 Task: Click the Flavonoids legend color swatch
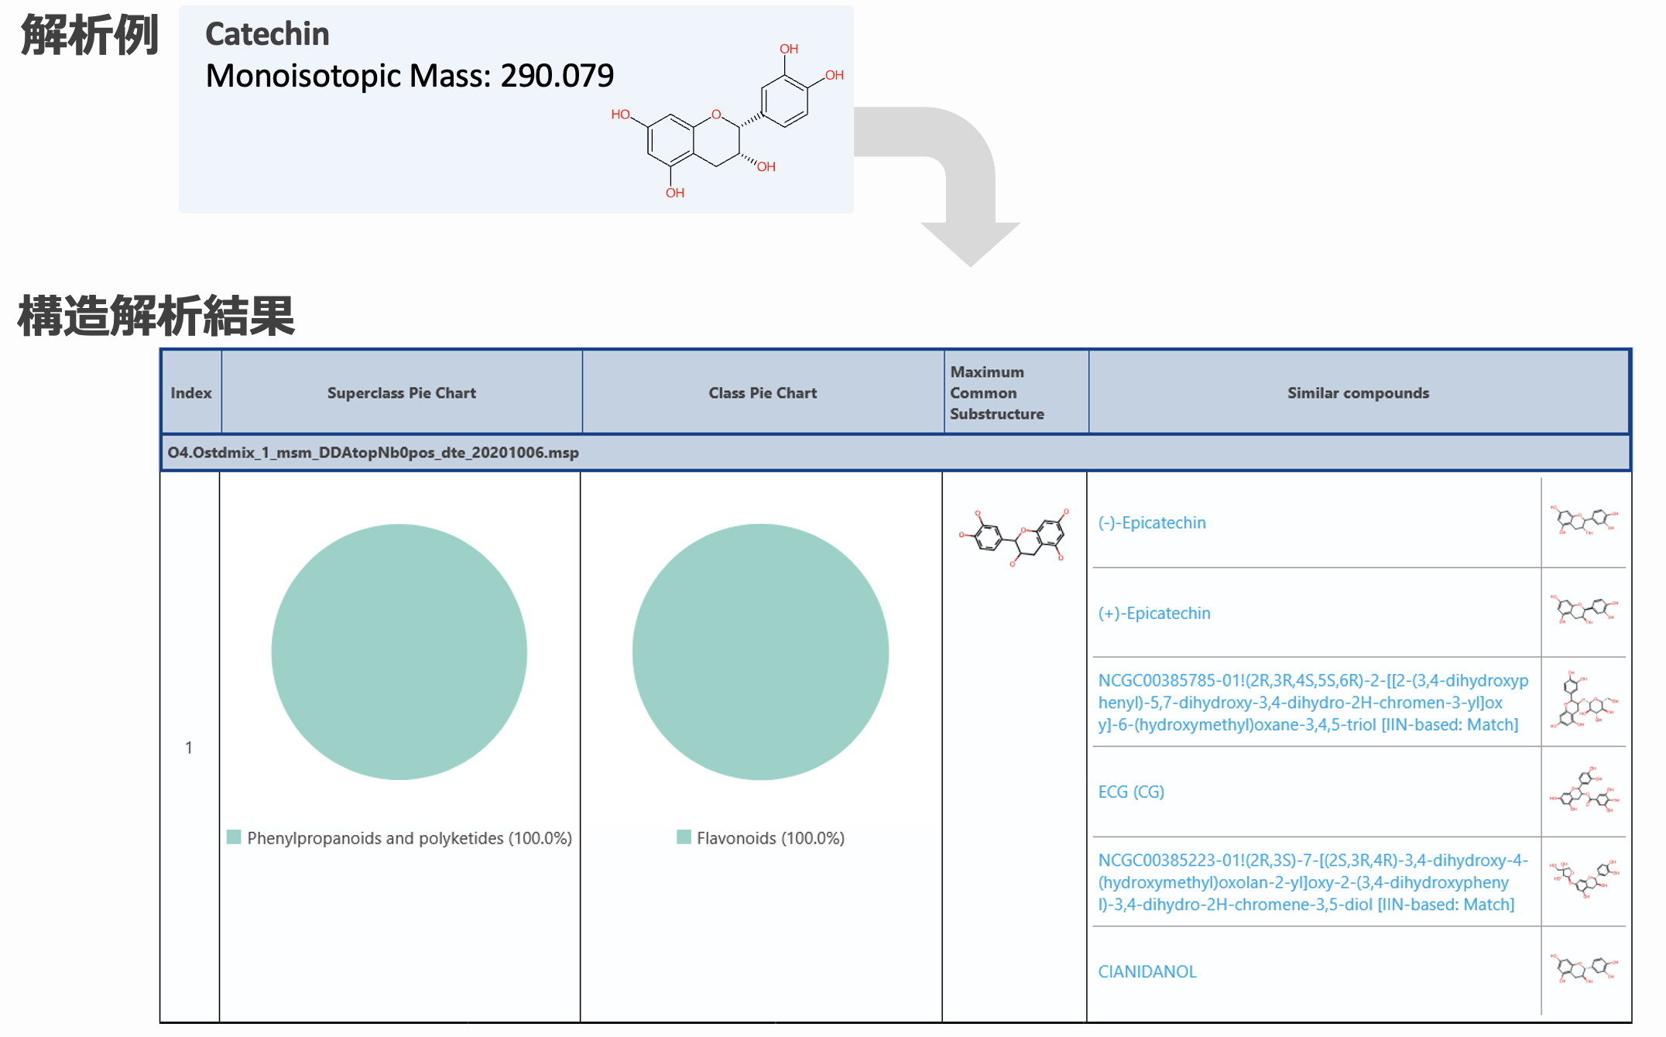[684, 837]
